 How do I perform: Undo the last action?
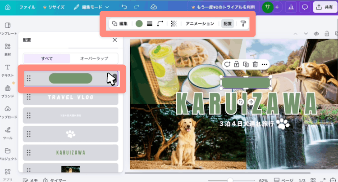(x=124, y=7)
